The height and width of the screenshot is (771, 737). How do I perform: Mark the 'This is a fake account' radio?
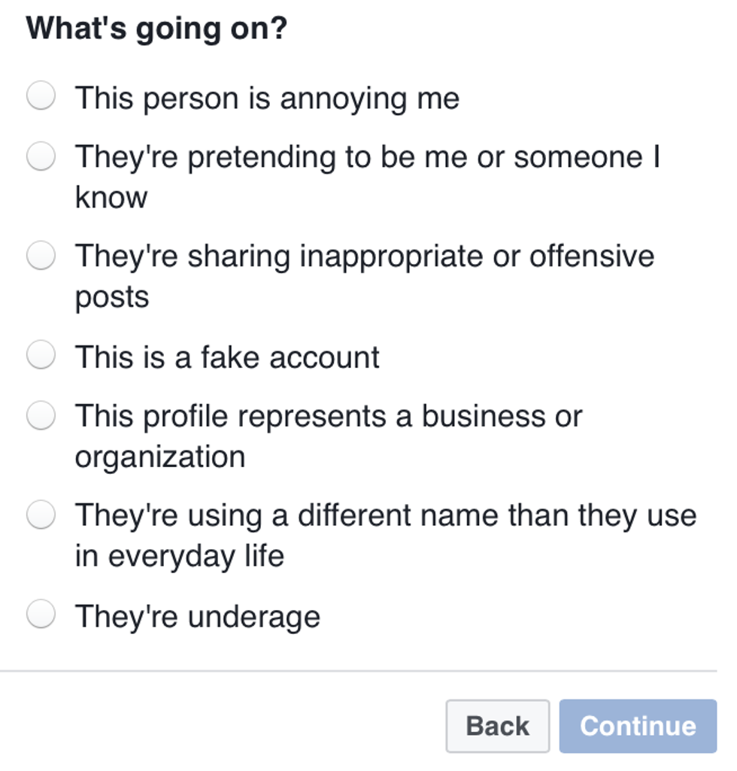point(41,355)
